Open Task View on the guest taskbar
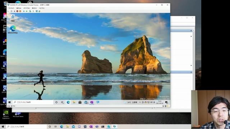 click(63, 102)
